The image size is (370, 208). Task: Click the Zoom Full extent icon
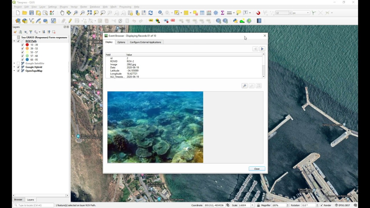(x=89, y=13)
